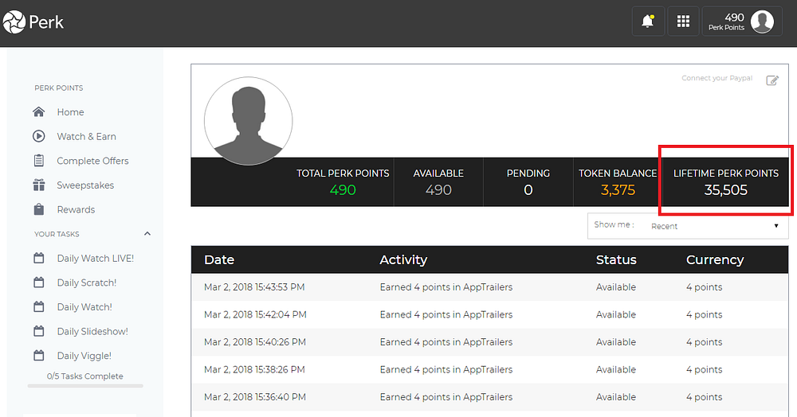Open Daily Watch LIVE! task
Image resolution: width=797 pixels, height=417 pixels.
[95, 259]
